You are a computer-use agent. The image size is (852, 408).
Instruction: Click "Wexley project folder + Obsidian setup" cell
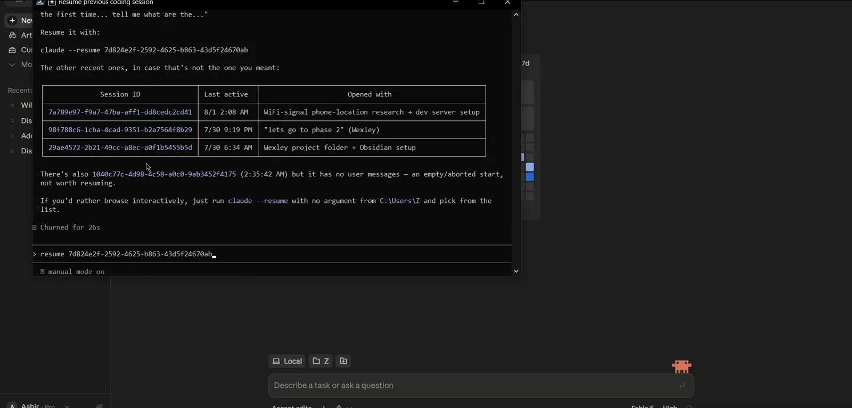[372, 148]
